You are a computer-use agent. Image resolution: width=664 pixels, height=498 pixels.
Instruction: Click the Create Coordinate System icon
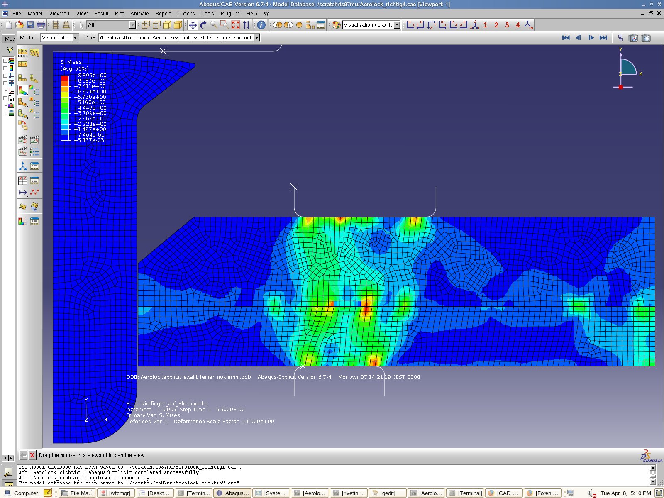click(x=23, y=166)
